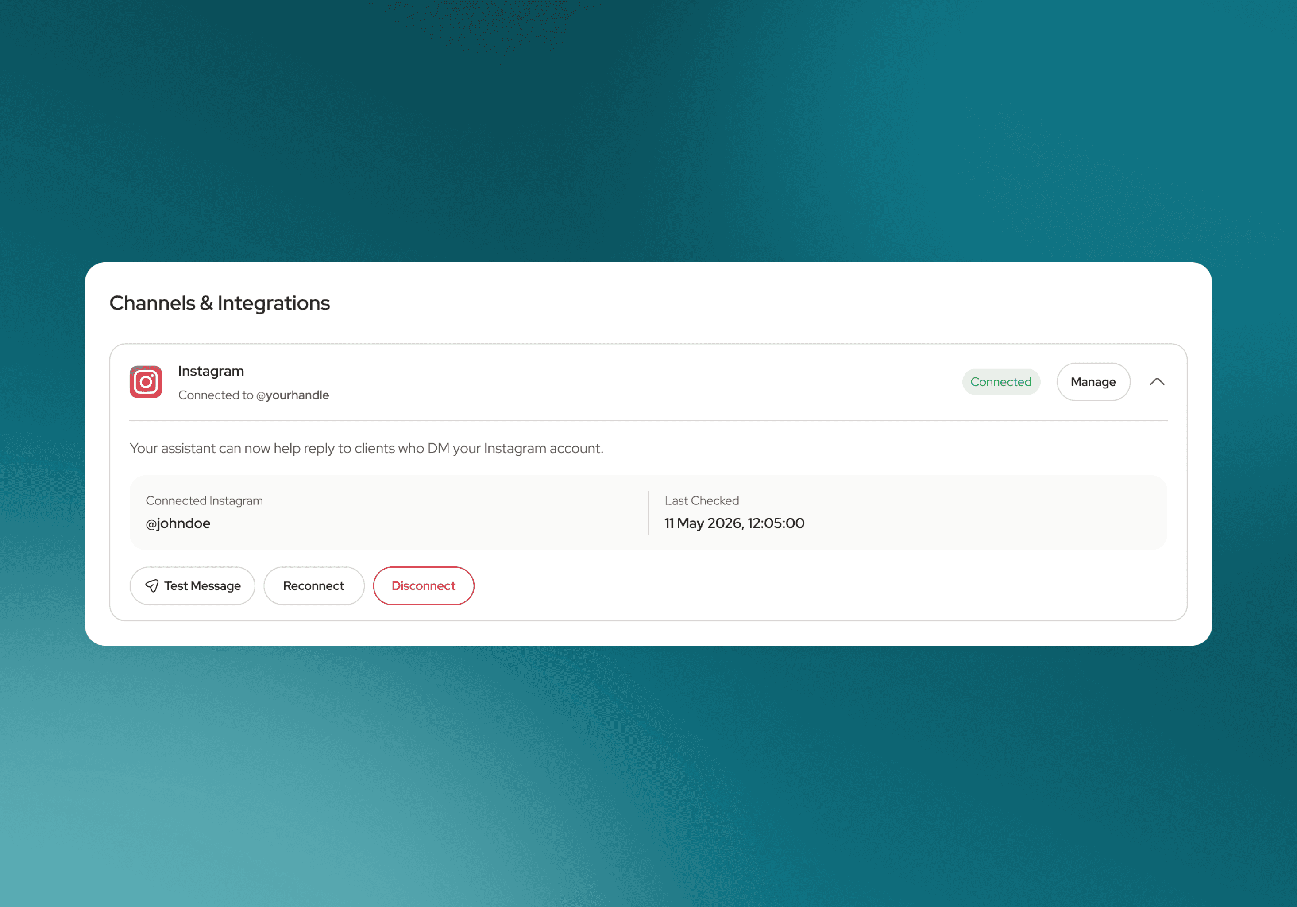Click the paper plane icon in Test Message
Image resolution: width=1297 pixels, height=907 pixels.
coord(152,585)
